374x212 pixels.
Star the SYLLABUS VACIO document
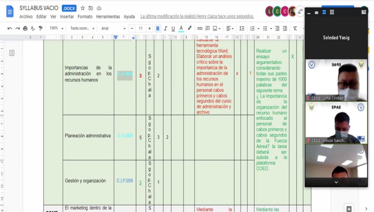coord(83,8)
